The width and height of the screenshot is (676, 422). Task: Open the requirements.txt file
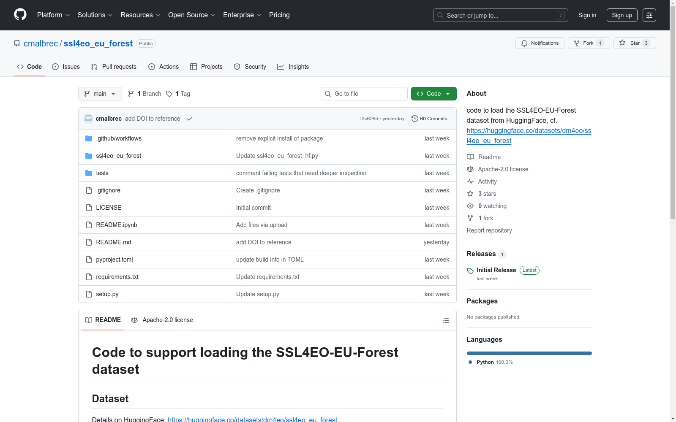(117, 277)
